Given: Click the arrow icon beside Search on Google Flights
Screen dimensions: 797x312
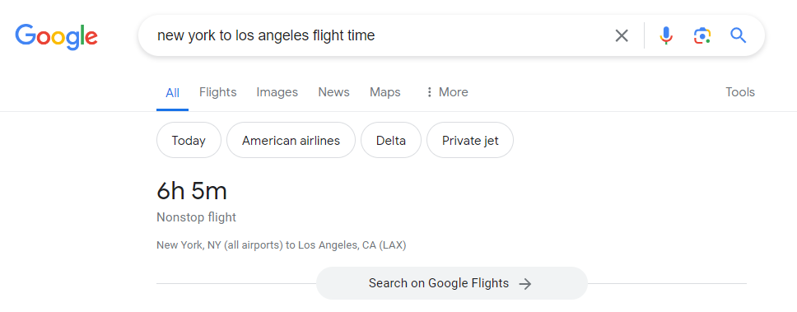Looking at the screenshot, I should pyautogui.click(x=525, y=283).
